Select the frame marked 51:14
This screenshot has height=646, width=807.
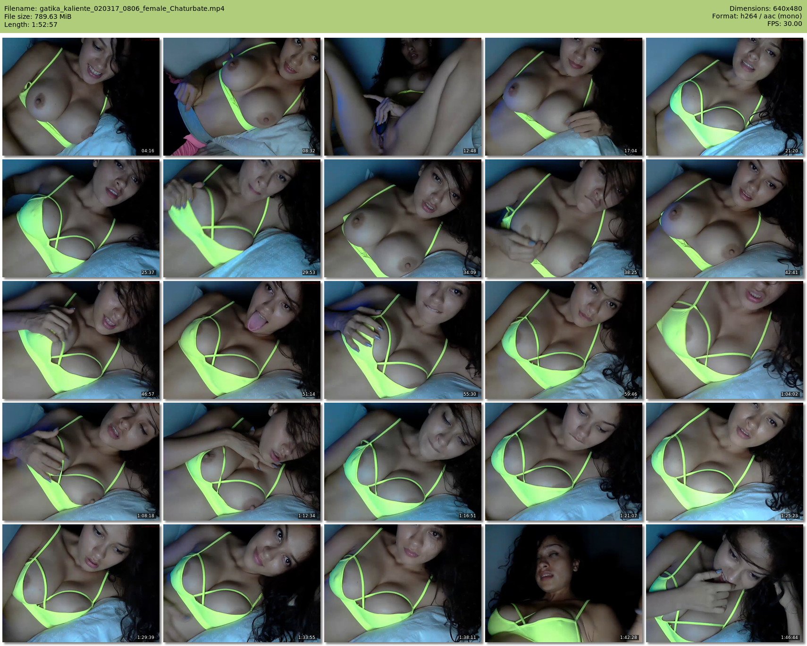[242, 340]
